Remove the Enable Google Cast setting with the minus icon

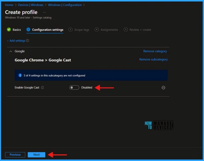coord(163,87)
